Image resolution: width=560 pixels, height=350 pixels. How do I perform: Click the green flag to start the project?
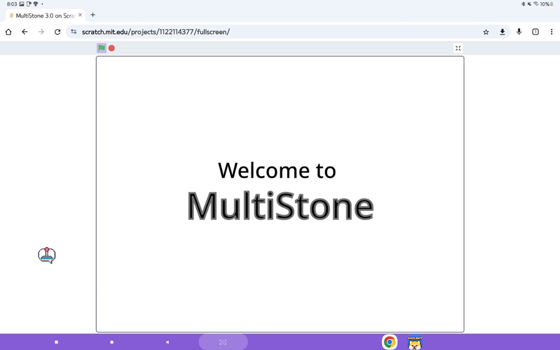click(101, 48)
